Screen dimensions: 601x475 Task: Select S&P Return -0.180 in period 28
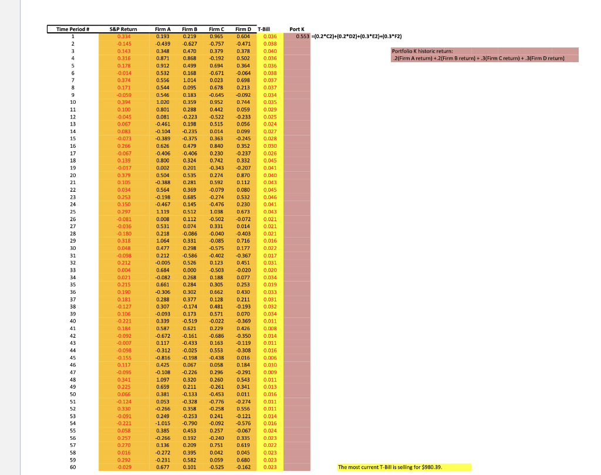coord(124,233)
